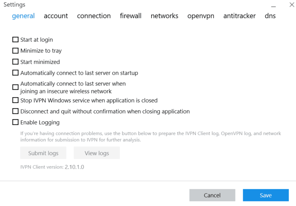
Task: Open the antitracker tab
Action: (x=239, y=16)
